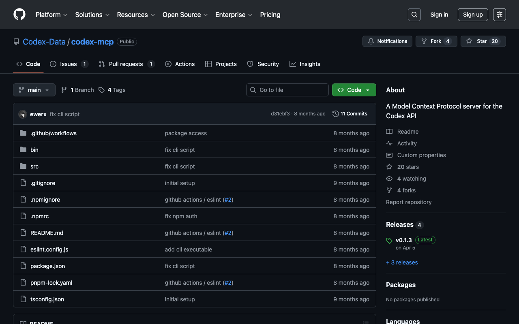Expand the green Code dropdown
This screenshot has height=324, width=519.
(x=354, y=90)
